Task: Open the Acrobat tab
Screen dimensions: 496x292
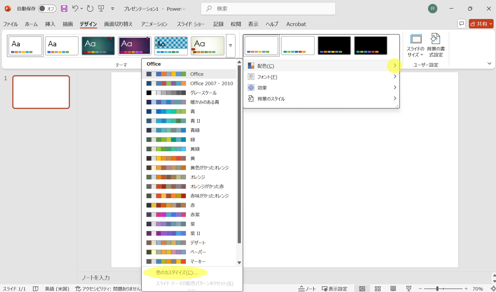Action: coord(296,24)
